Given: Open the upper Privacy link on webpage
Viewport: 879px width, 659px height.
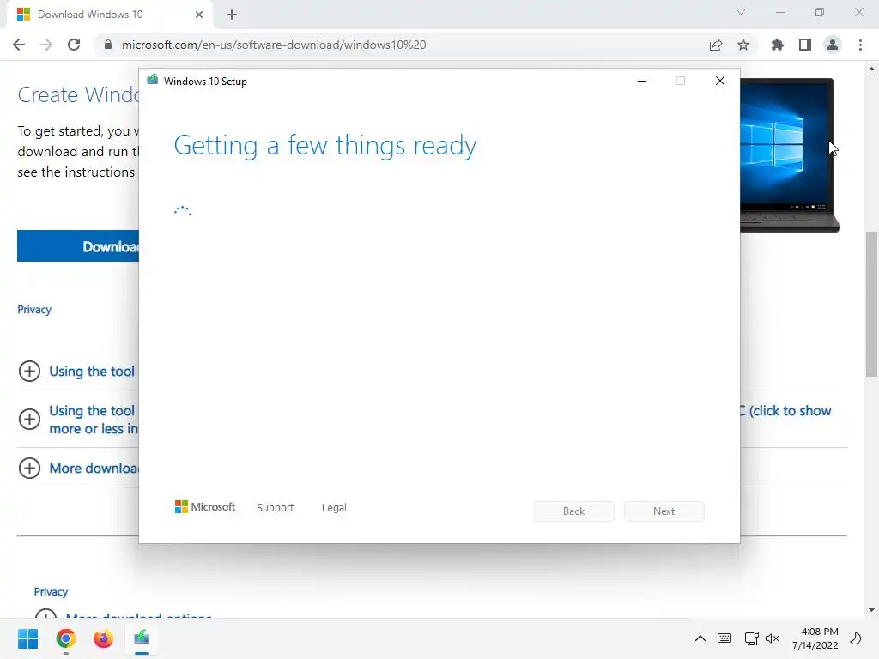Looking at the screenshot, I should (x=34, y=309).
